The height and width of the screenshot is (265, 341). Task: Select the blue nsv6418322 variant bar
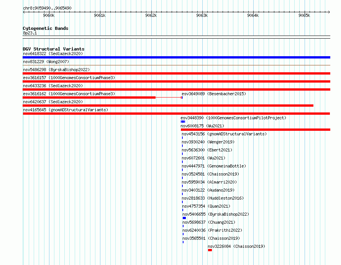pyautogui.click(x=176, y=57)
